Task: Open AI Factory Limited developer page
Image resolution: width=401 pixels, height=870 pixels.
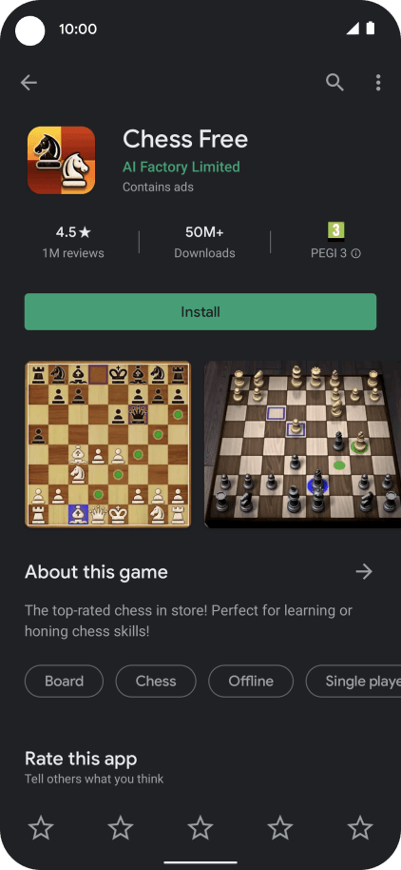Action: tap(181, 167)
